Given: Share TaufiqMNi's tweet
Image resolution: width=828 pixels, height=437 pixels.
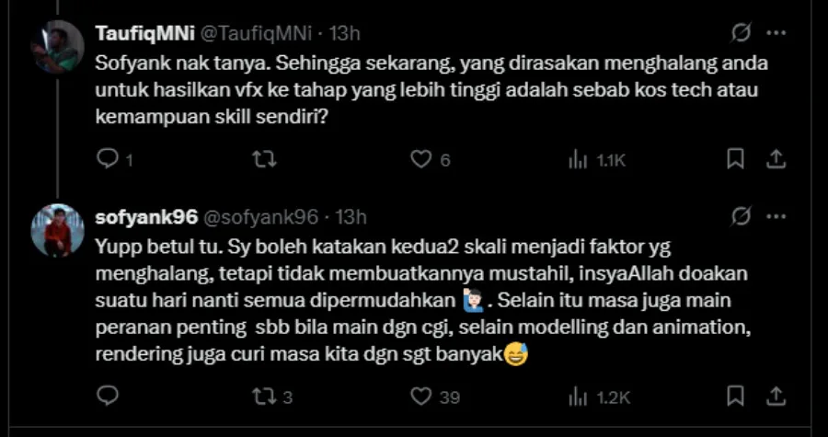Looking at the screenshot, I should [x=776, y=159].
